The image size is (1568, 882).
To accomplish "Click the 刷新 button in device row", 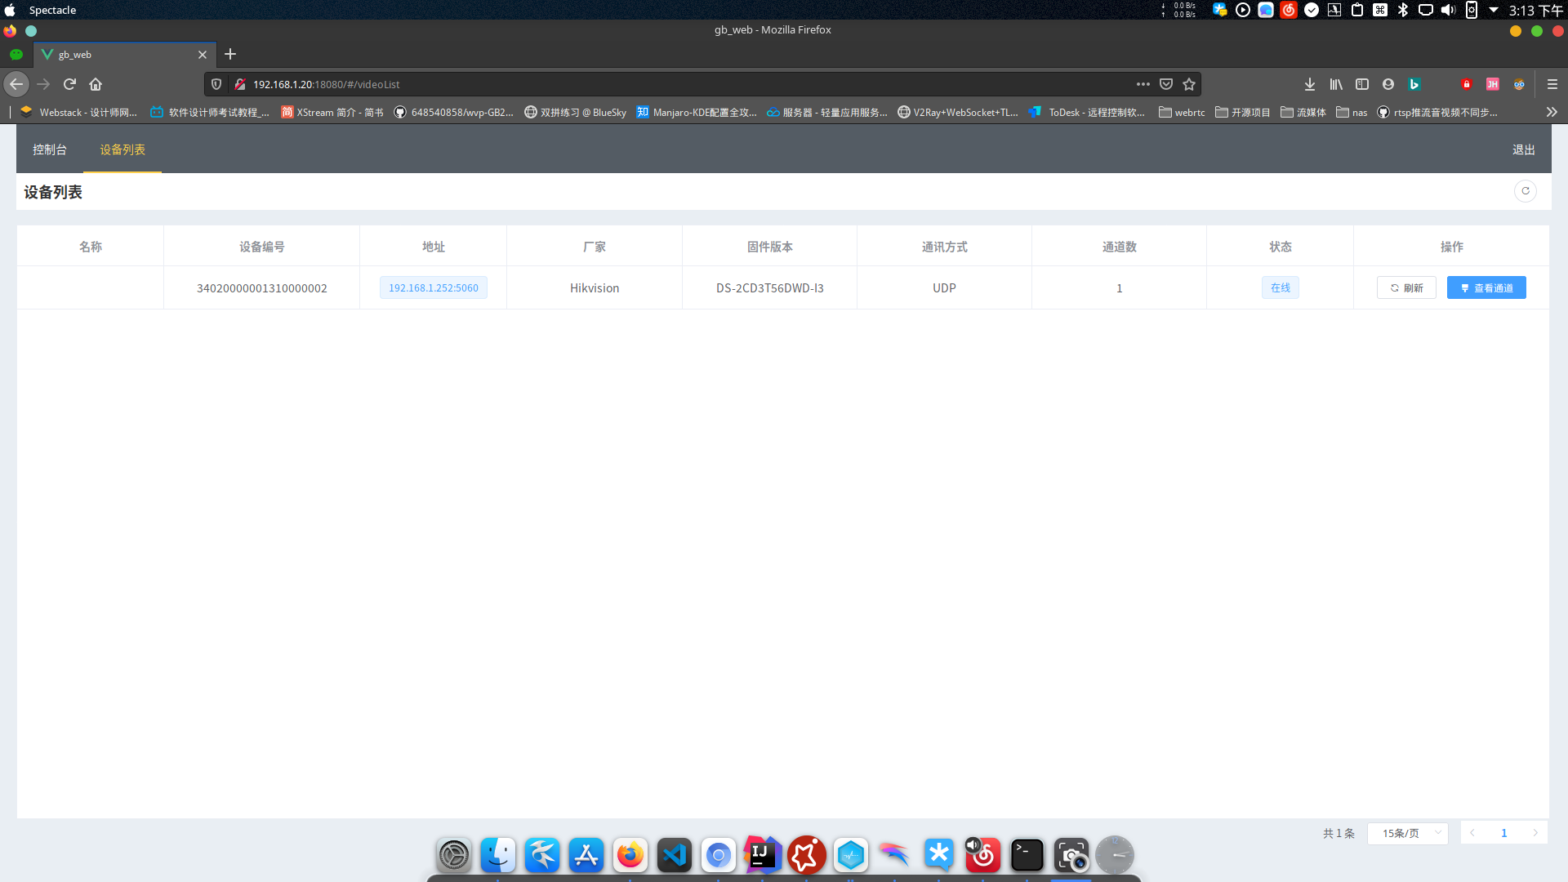I will [1406, 287].
